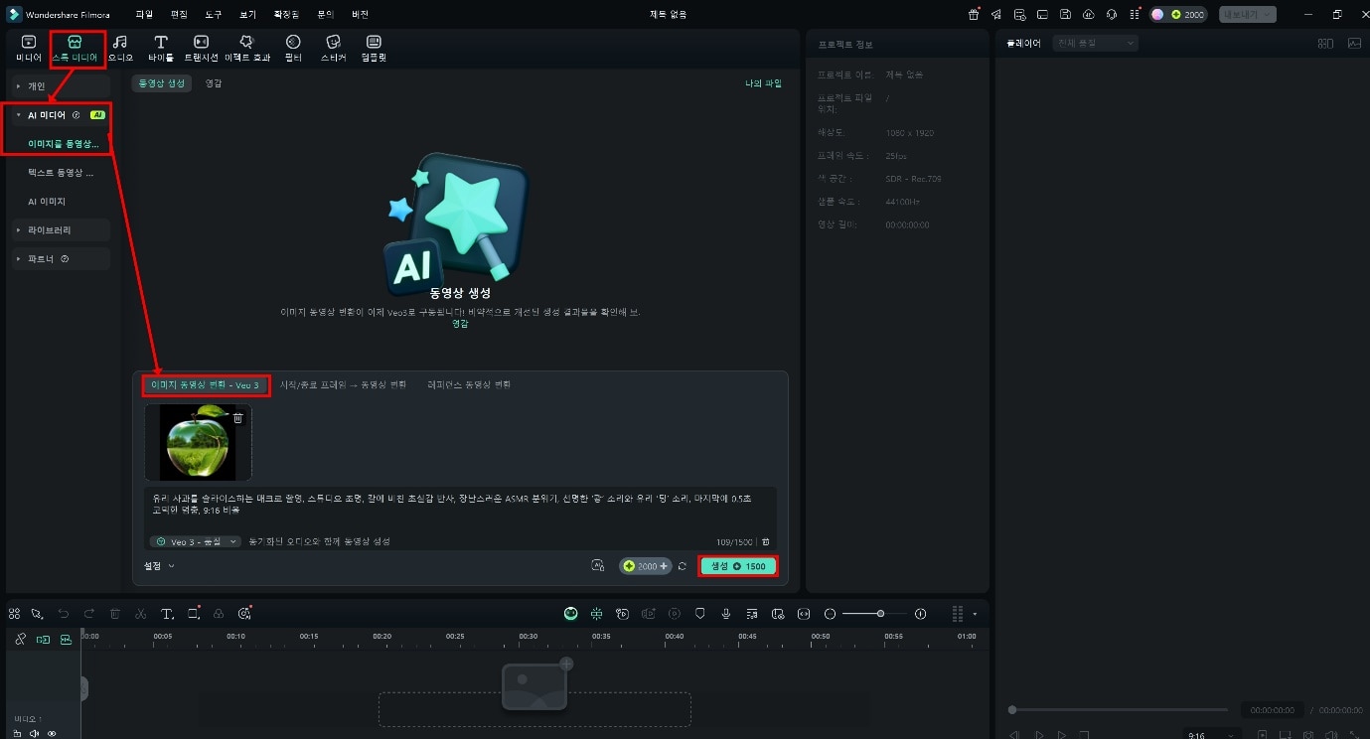Click the split scissors icon in timeline toolbar
The height and width of the screenshot is (739, 1370).
click(141, 614)
